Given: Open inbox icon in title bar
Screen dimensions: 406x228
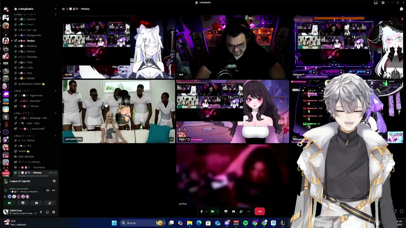Looking at the screenshot, I should pos(376,3).
